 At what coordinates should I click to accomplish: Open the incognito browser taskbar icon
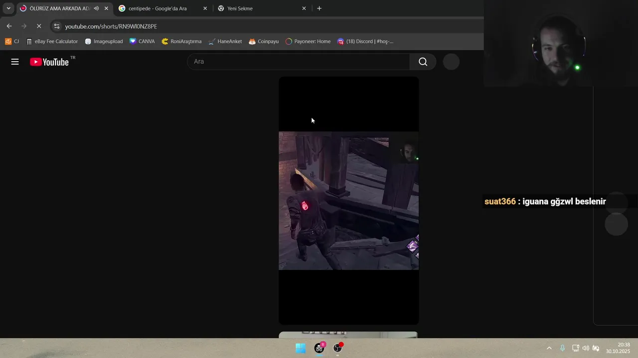[x=319, y=348]
